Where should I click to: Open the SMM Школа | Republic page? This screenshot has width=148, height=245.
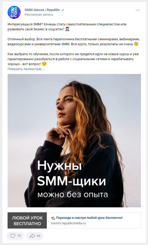pyautogui.click(x=42, y=10)
